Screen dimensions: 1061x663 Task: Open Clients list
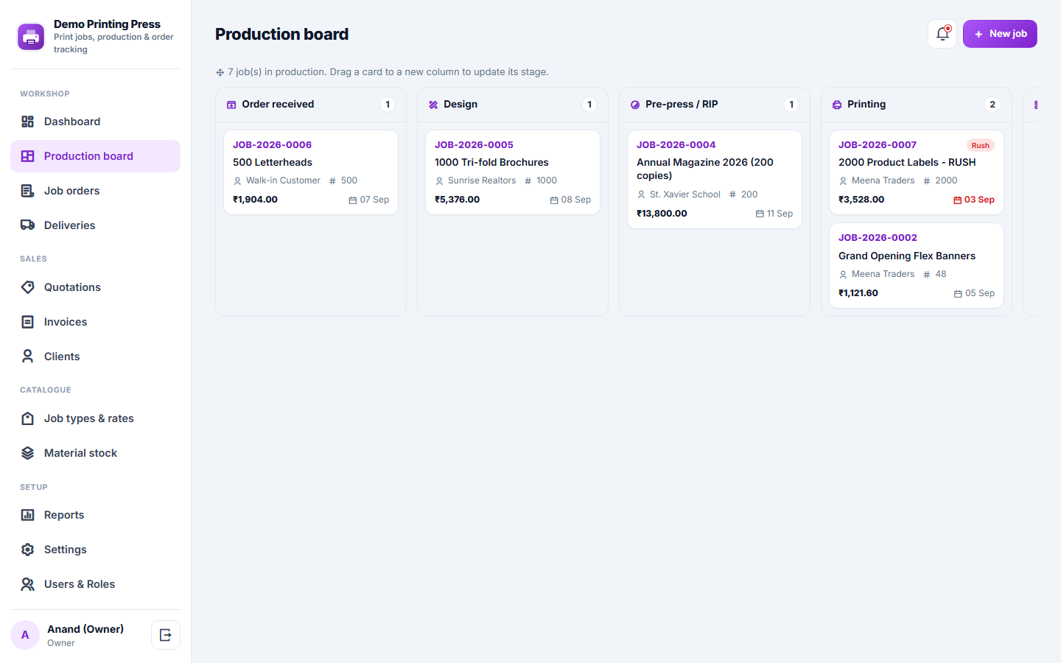click(x=95, y=357)
